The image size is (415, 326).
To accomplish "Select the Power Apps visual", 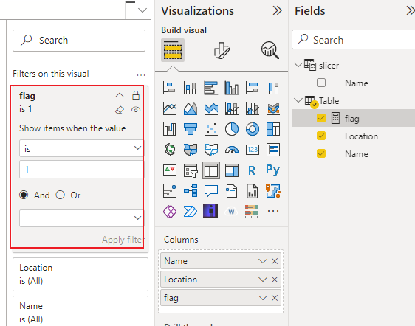I will coord(170,212).
